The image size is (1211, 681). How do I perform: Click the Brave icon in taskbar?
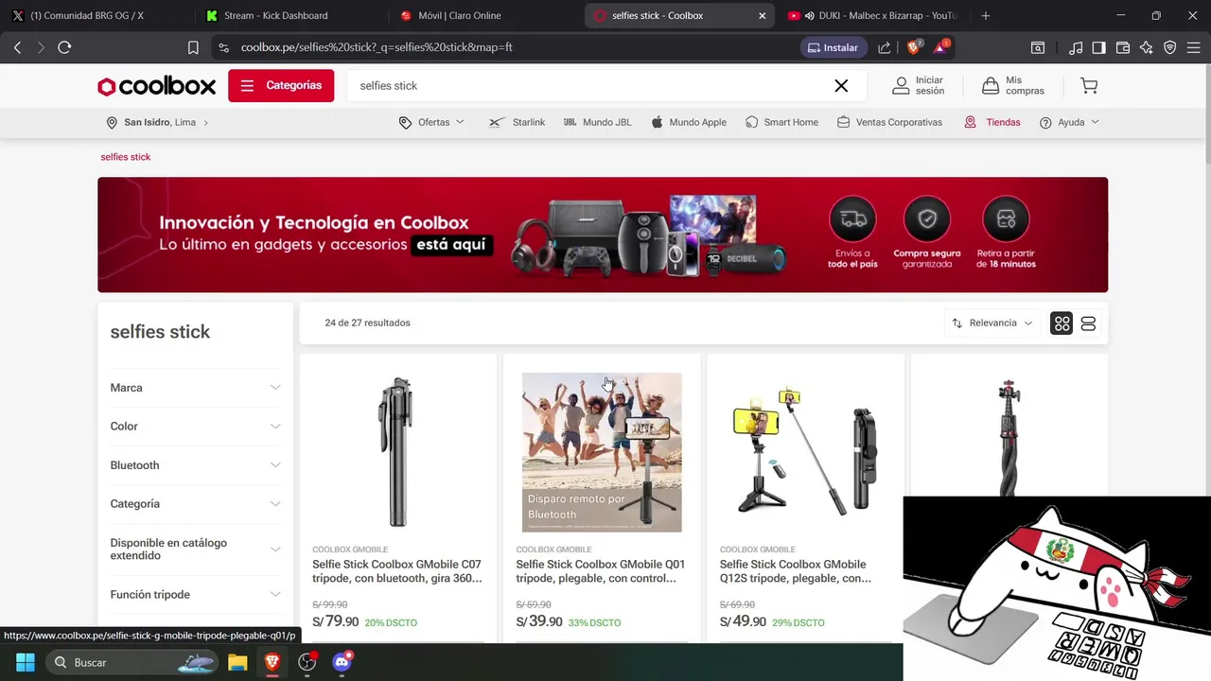[x=272, y=662]
